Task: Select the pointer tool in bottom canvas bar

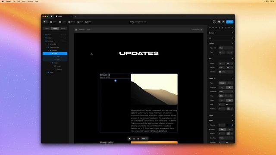Action: pos(129,139)
